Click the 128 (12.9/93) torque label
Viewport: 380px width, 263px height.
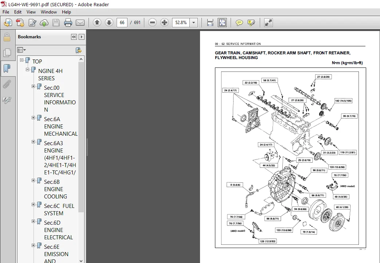point(267,241)
